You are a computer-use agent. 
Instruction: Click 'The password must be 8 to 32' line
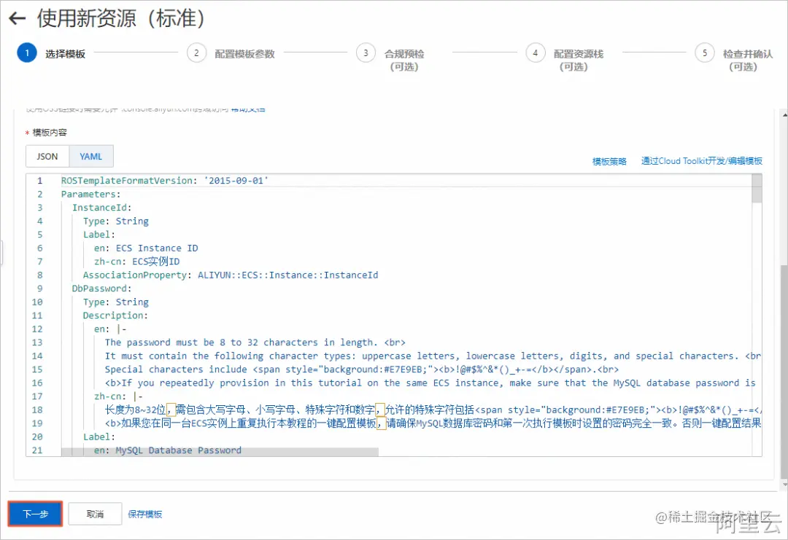[255, 343]
